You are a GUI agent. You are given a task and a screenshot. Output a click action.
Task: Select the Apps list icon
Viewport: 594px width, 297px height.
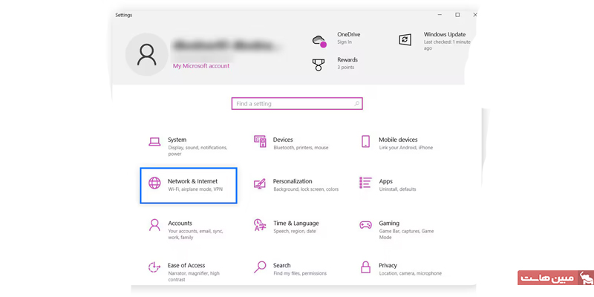pyautogui.click(x=365, y=183)
